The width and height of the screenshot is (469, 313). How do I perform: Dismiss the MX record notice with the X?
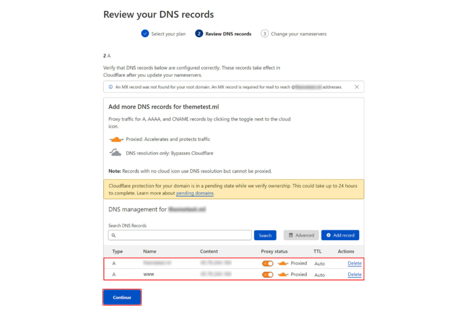coord(356,87)
